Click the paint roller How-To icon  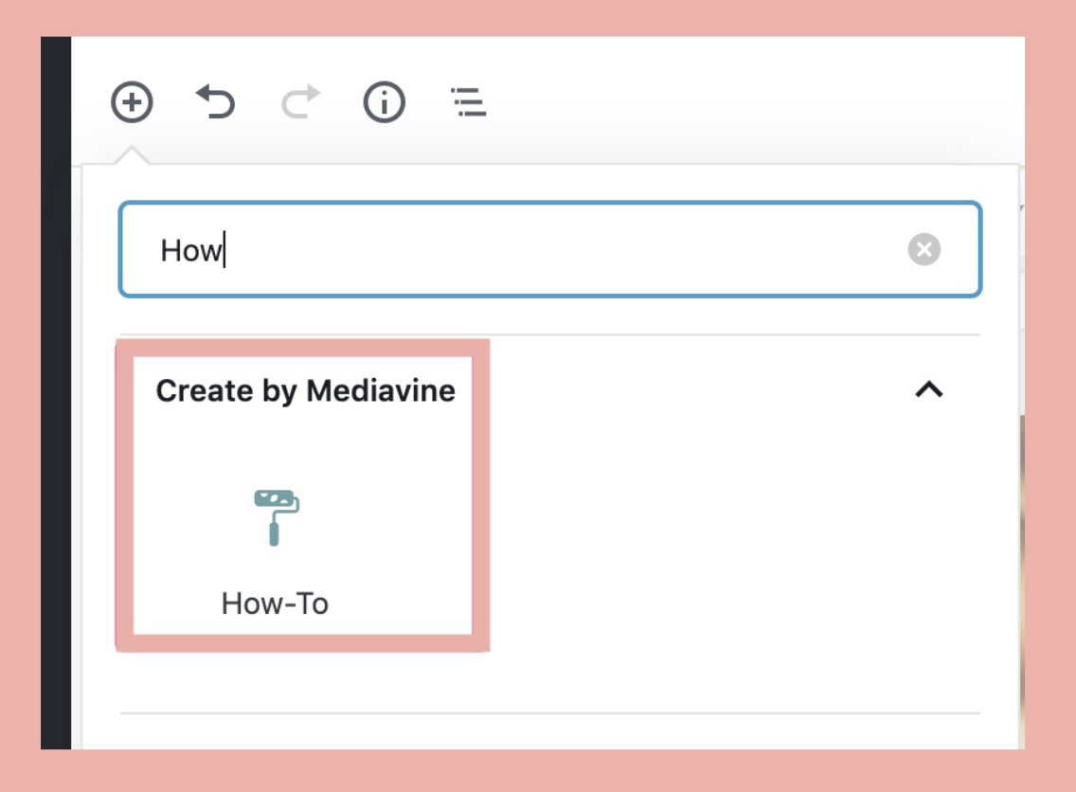coord(276,516)
